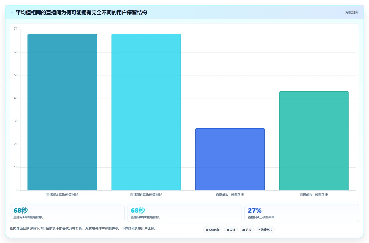The width and height of the screenshot is (369, 243).
Task: Click the x-axis label 直播间A三秒跳失率 under the chart
Action: [x=230, y=195]
